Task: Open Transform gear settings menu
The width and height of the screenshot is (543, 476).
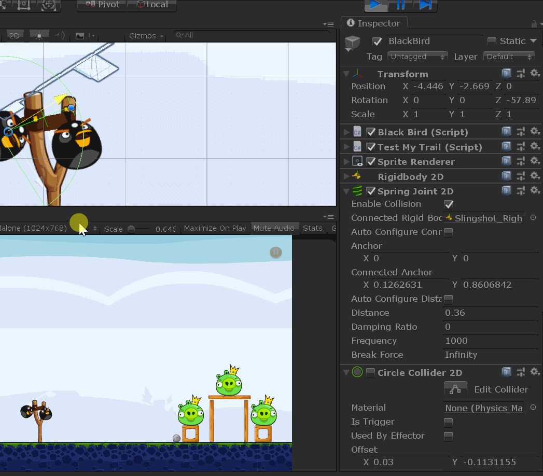Action: 535,73
